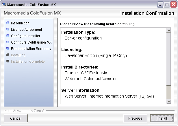The height and width of the screenshot is (126, 178).
Task: Go back with the Previous button
Action: (135, 118)
